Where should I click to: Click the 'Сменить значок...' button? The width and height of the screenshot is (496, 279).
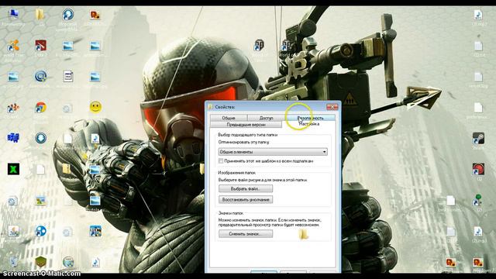point(246,234)
